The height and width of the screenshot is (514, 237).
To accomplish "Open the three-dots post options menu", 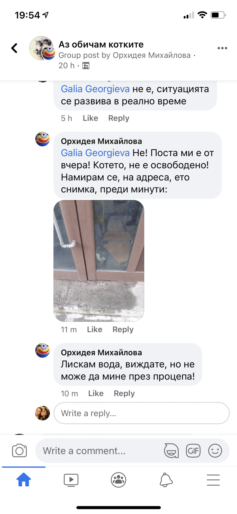I will click(222, 48).
